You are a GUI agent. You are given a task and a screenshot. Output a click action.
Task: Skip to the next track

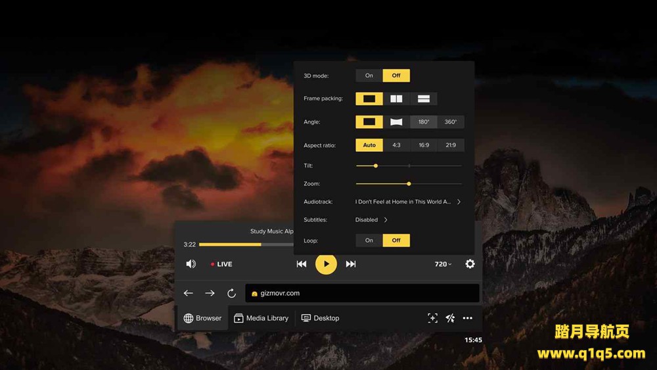click(x=351, y=264)
